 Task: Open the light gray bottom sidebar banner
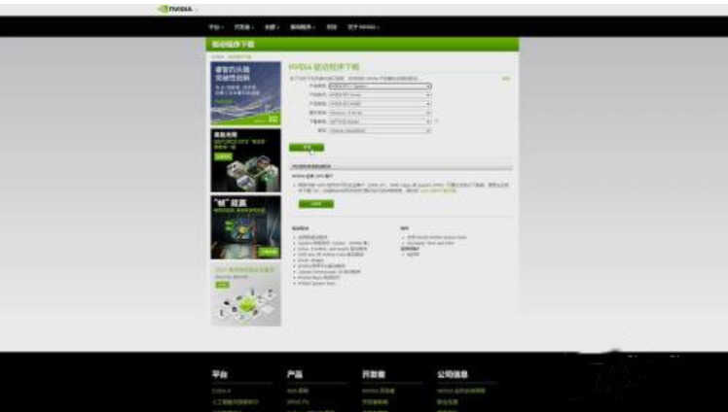[245, 294]
